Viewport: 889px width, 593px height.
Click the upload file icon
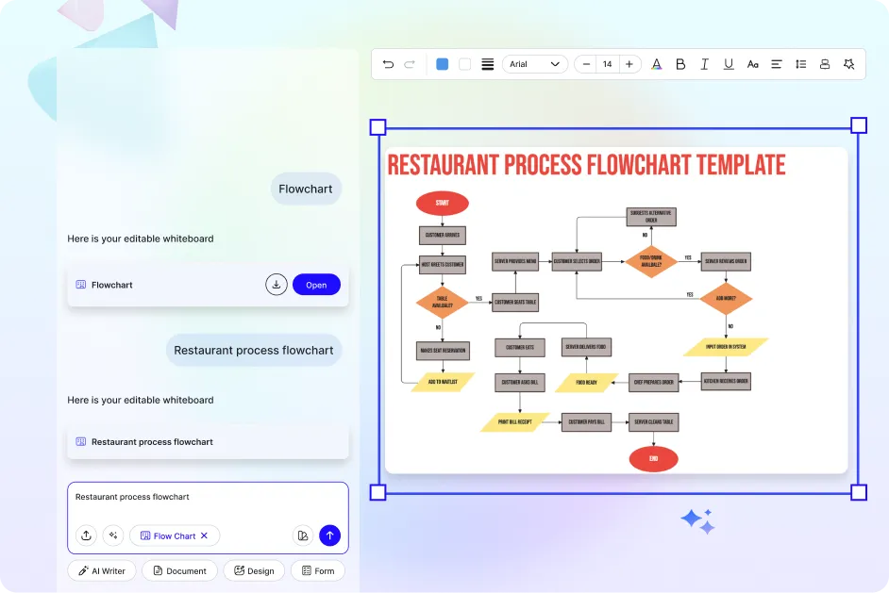click(x=86, y=535)
